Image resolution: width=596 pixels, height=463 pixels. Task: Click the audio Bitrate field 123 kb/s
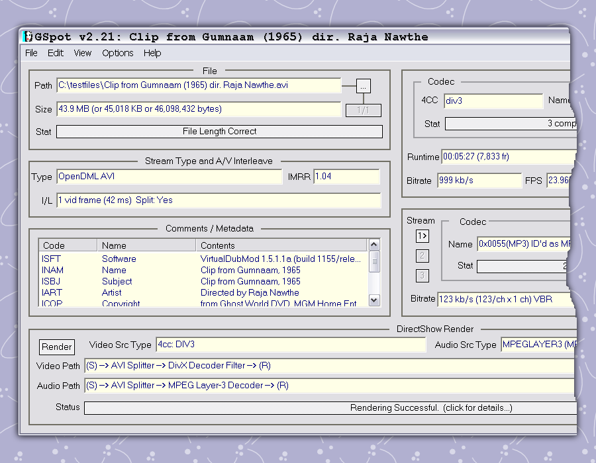pyautogui.click(x=505, y=300)
